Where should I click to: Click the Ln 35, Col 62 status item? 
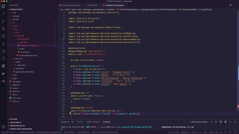(174, 133)
